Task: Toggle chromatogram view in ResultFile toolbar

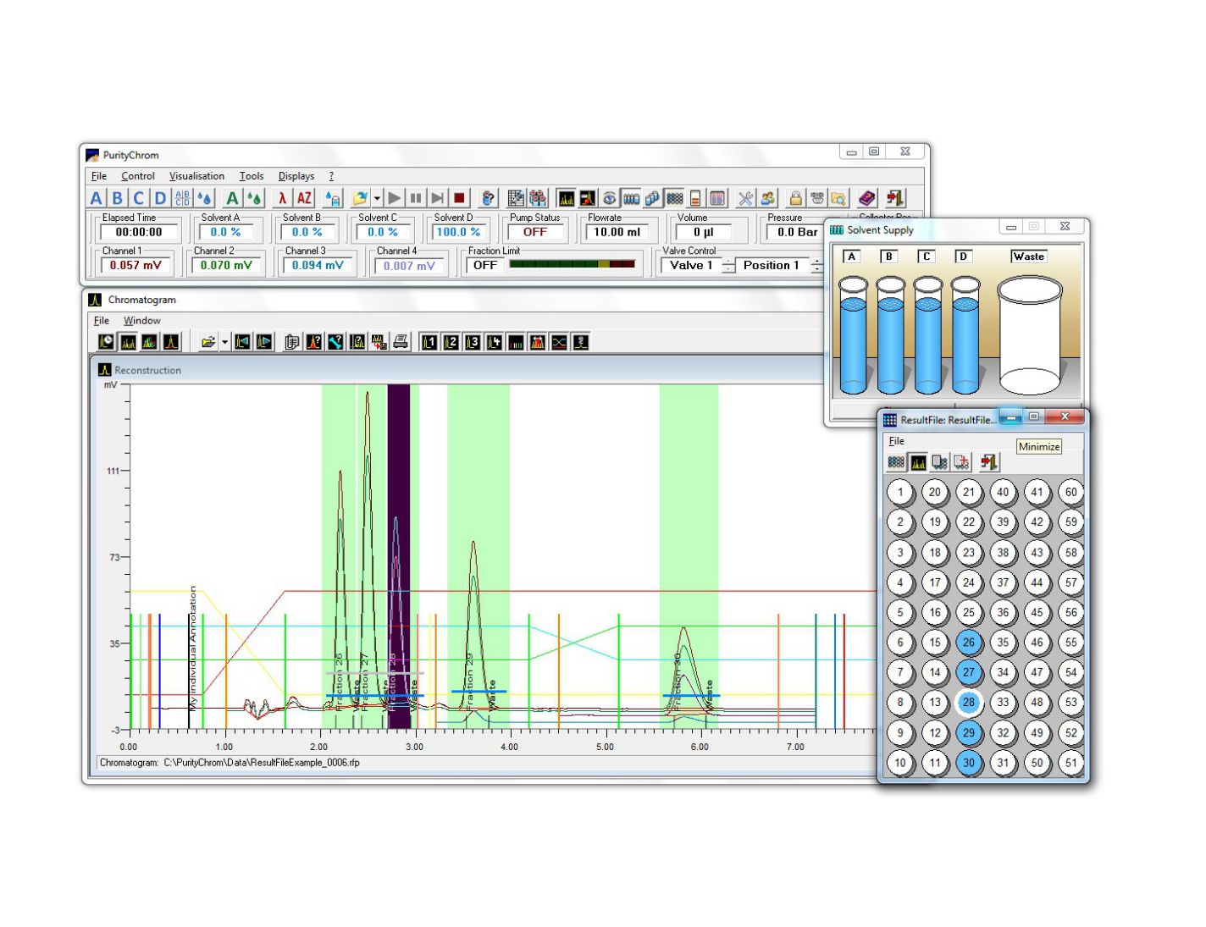Action: tap(918, 462)
